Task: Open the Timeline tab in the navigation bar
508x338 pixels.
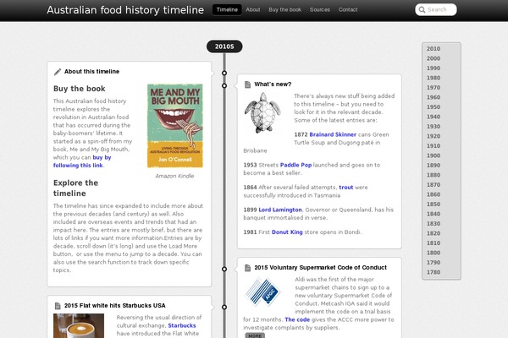Action: click(227, 9)
